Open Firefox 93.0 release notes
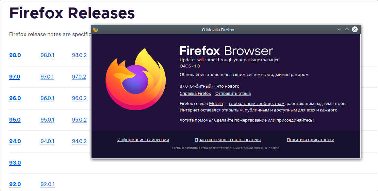The height and width of the screenshot is (191, 378). point(15,163)
